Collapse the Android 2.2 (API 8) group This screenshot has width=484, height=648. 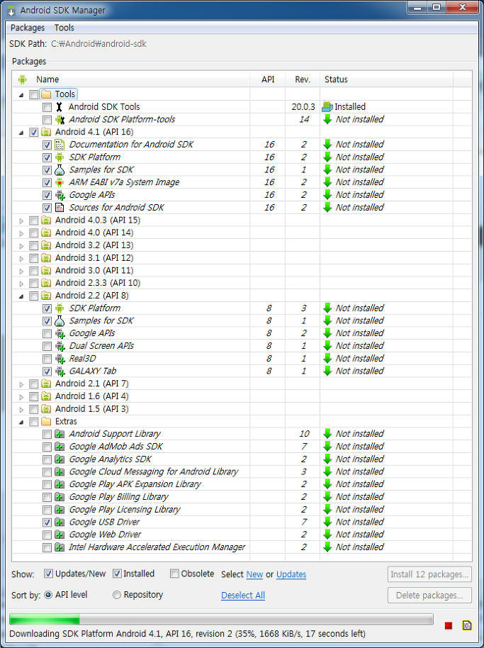[x=21, y=296]
